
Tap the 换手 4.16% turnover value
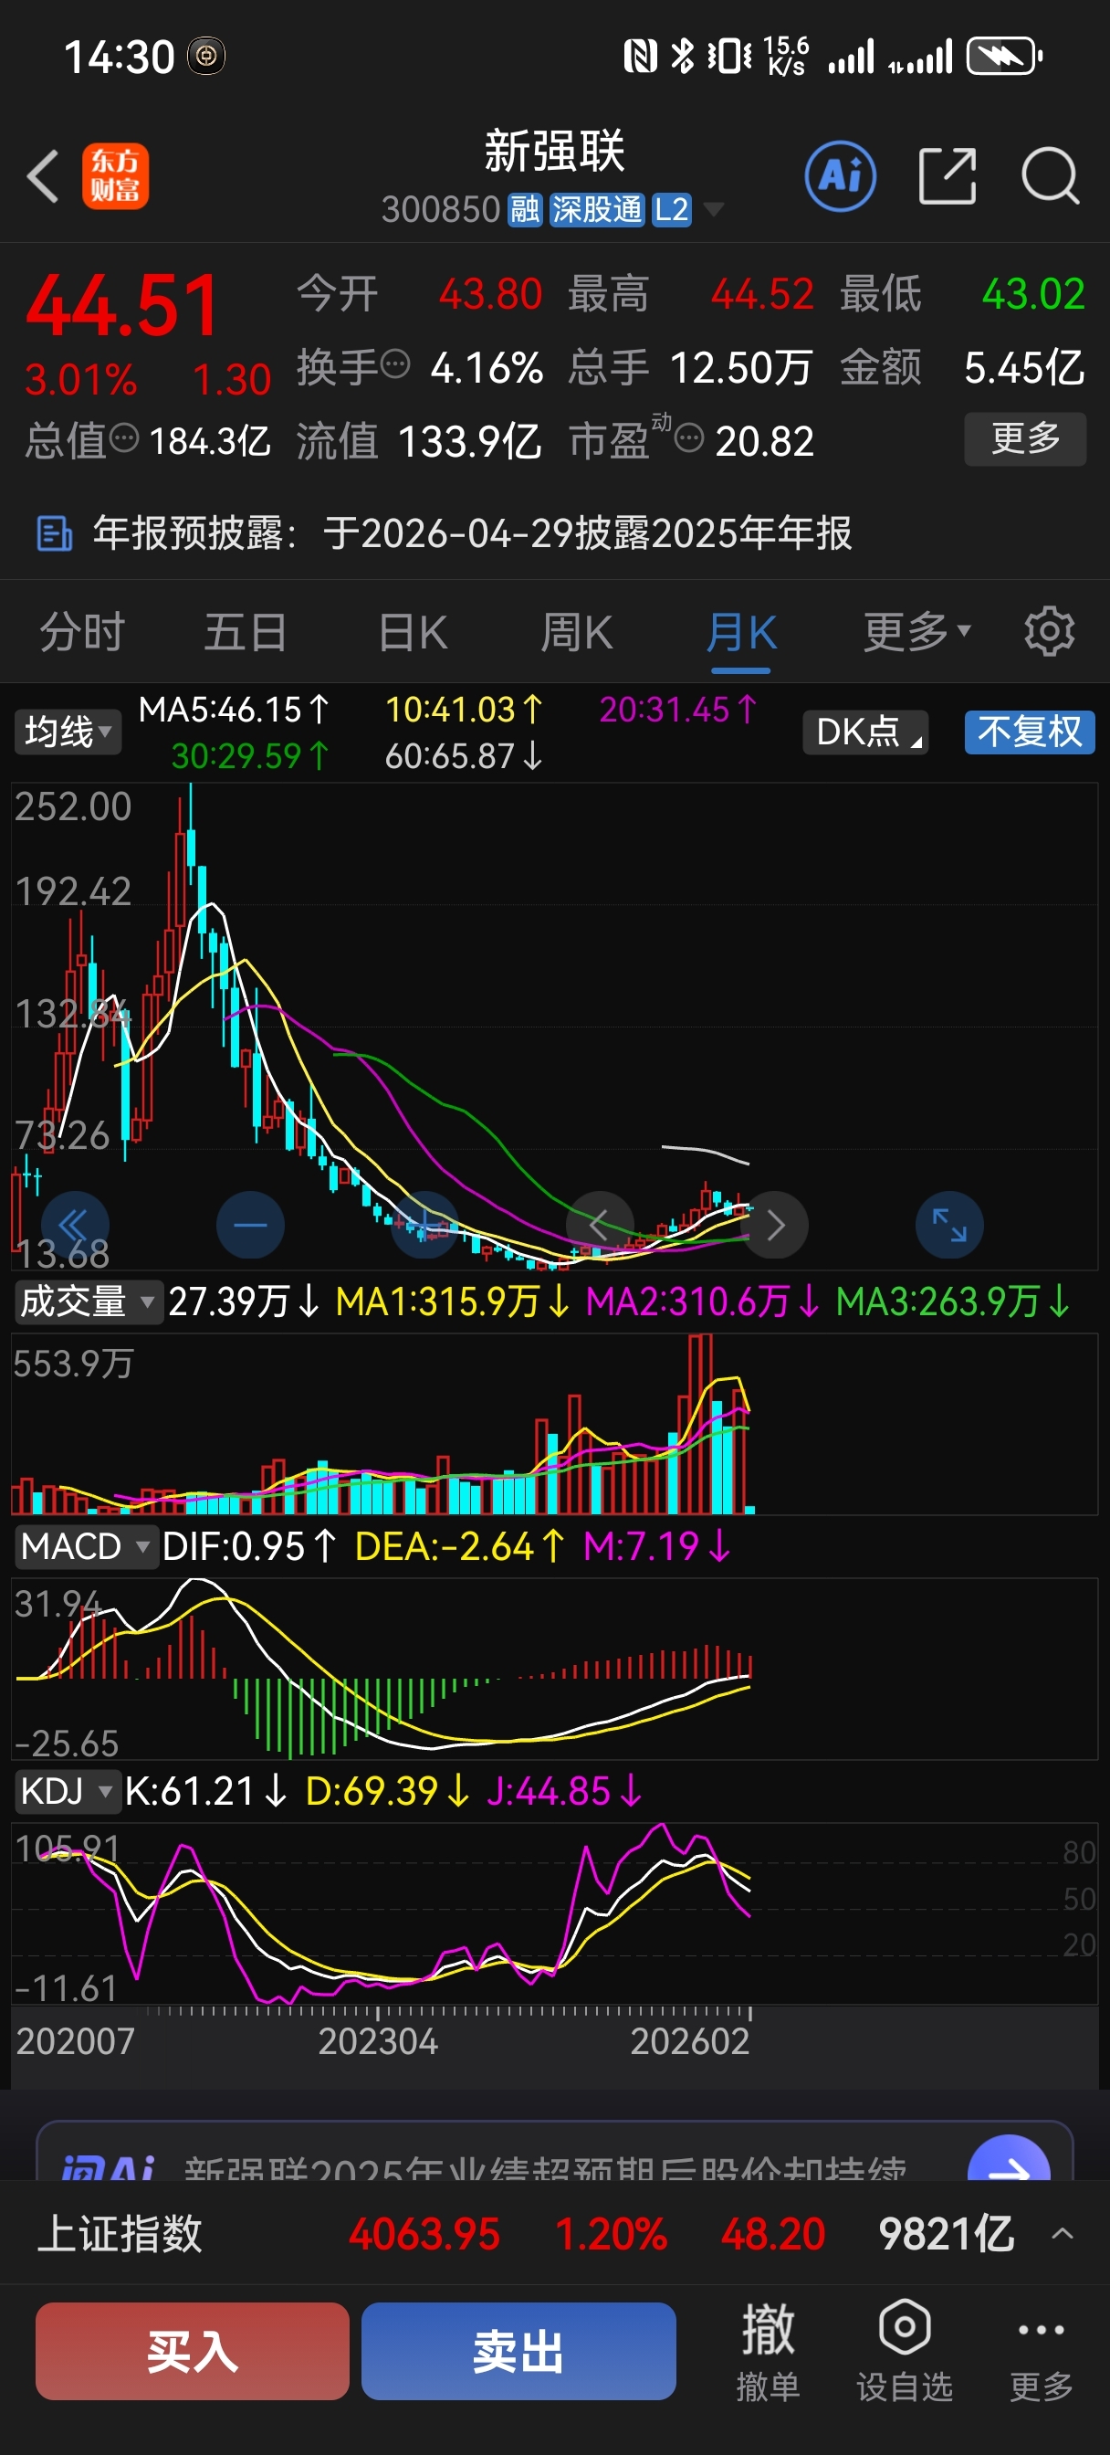point(487,368)
